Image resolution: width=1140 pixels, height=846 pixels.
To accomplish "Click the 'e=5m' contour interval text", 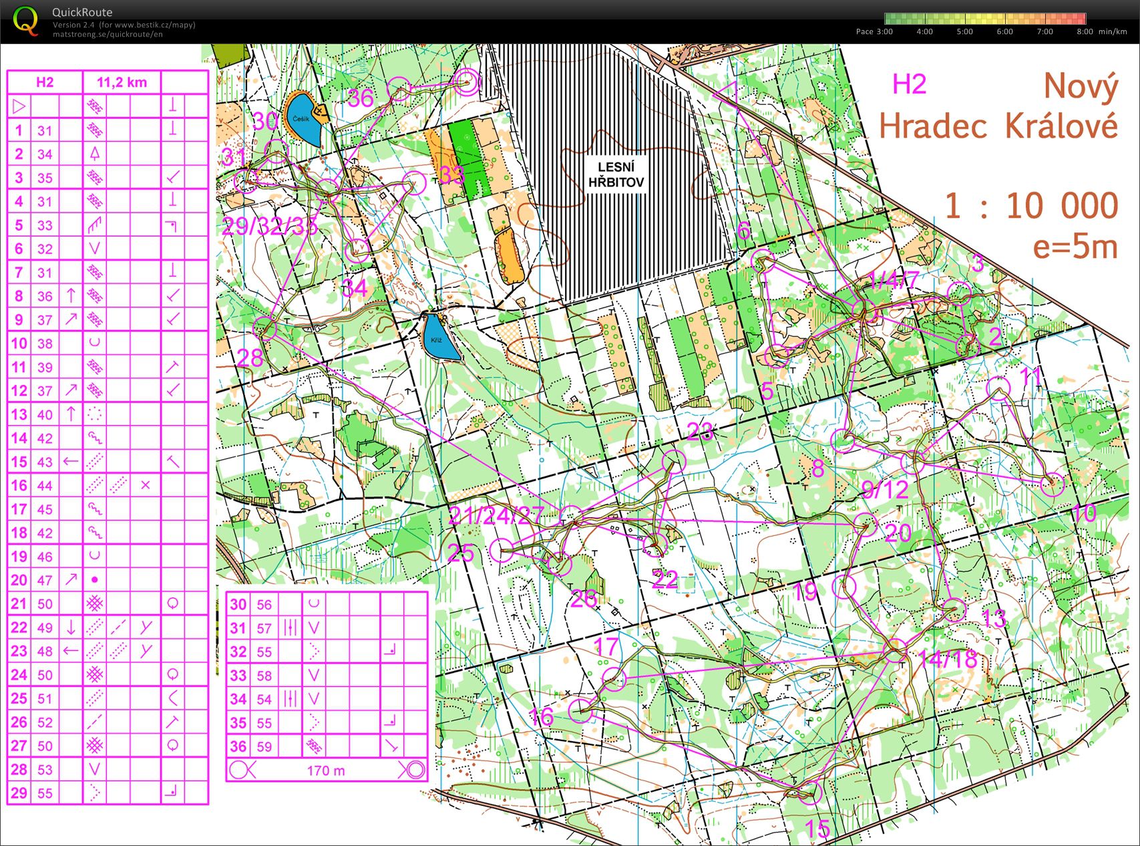I will tap(1075, 246).
